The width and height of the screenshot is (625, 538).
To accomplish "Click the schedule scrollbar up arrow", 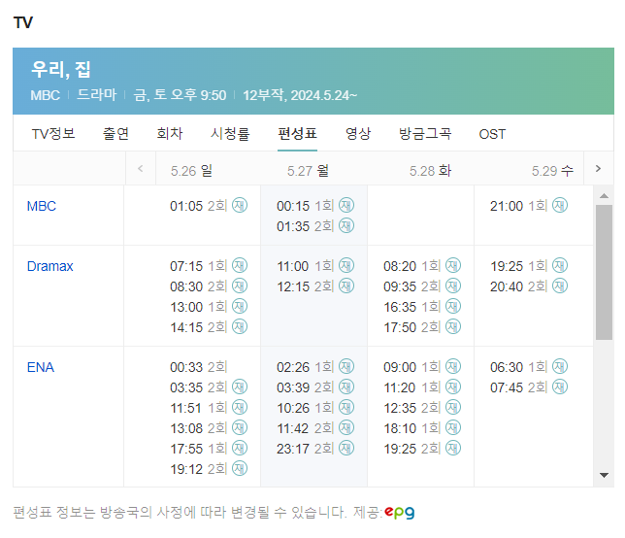I will point(604,195).
